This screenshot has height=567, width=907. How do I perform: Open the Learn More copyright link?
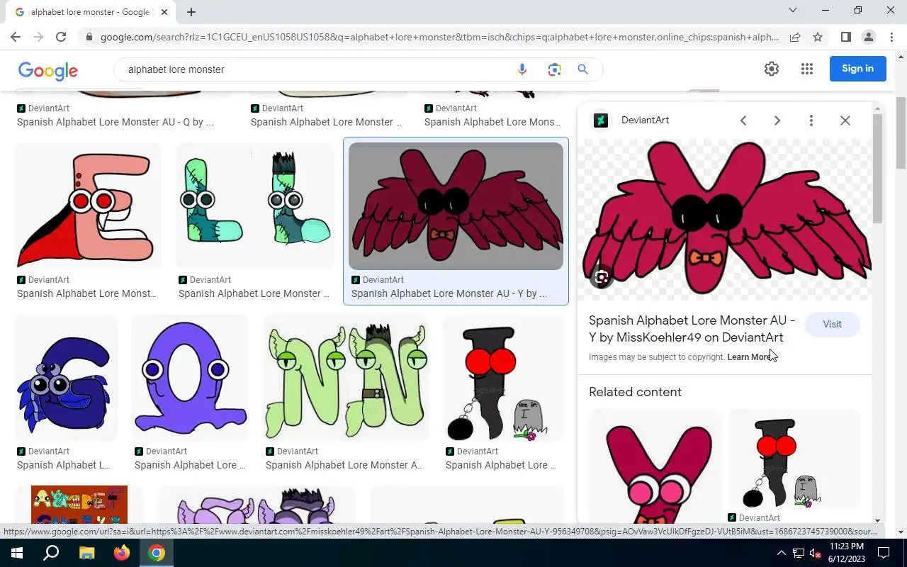click(750, 357)
